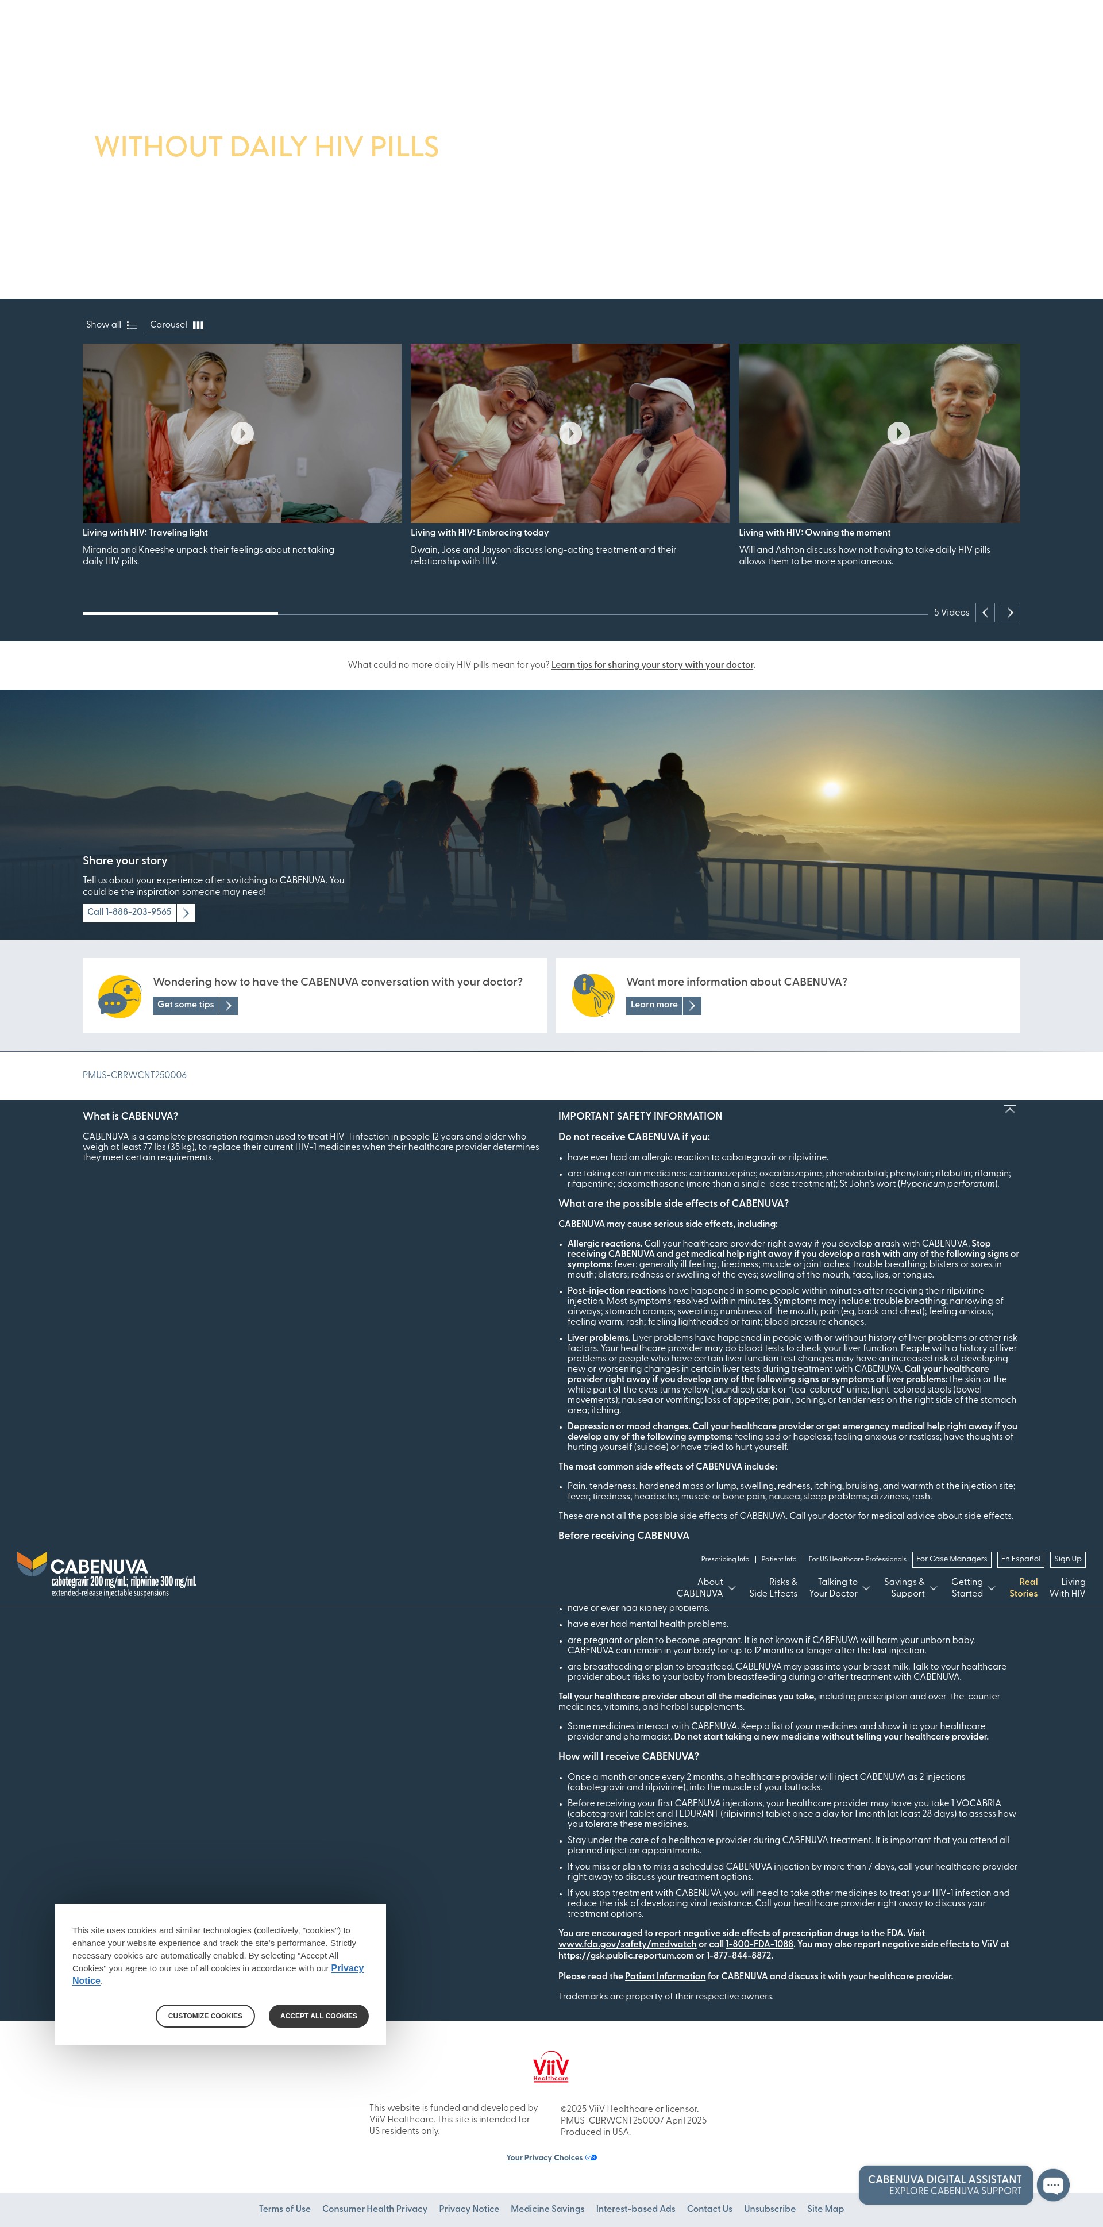Click Customize Cookies button
The width and height of the screenshot is (1103, 2227).
click(x=205, y=2015)
